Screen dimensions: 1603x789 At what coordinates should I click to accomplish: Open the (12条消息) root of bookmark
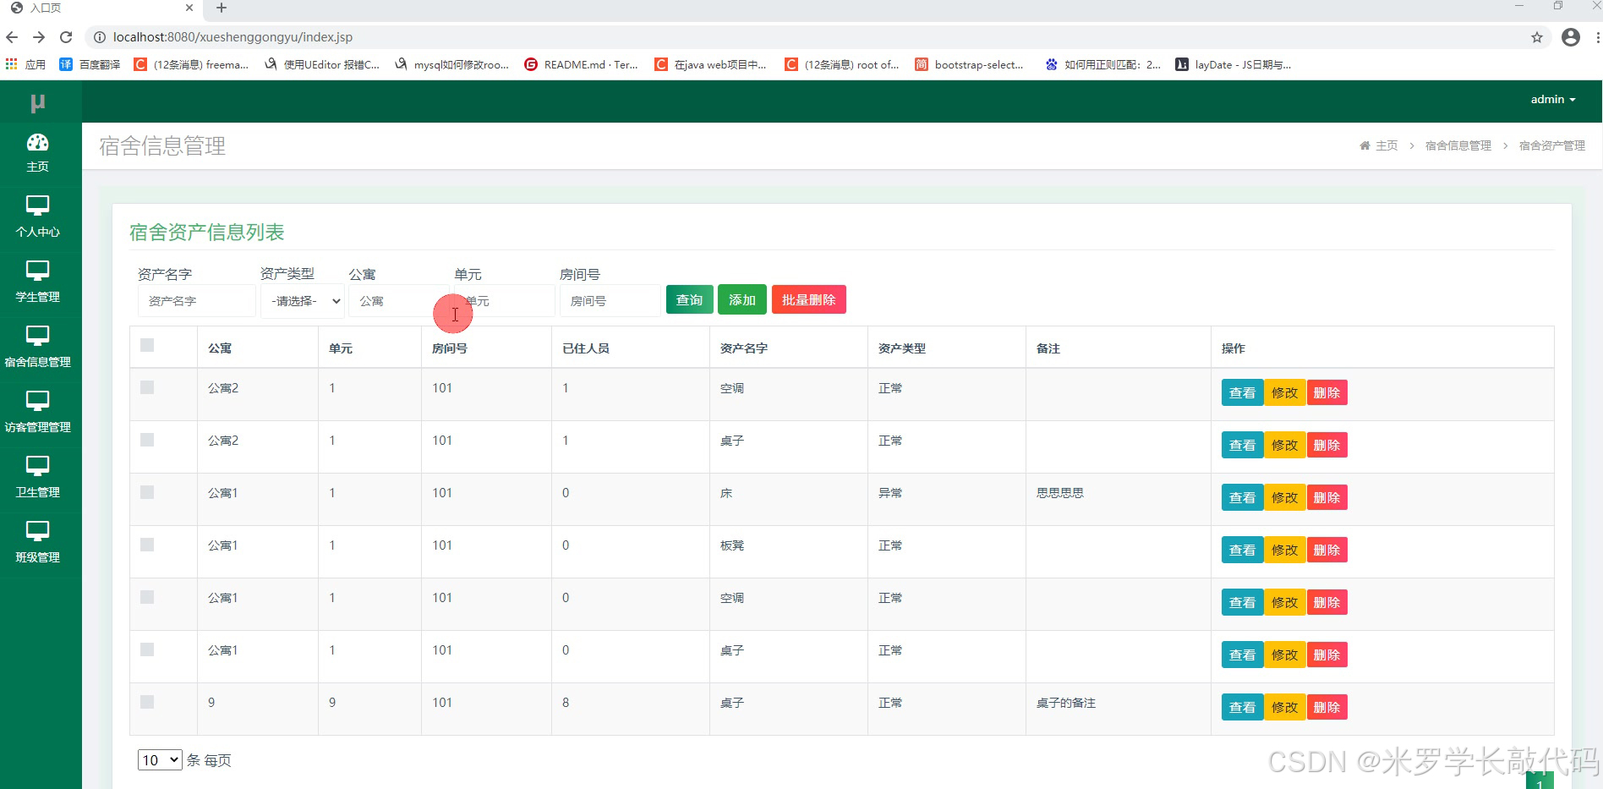tap(842, 64)
